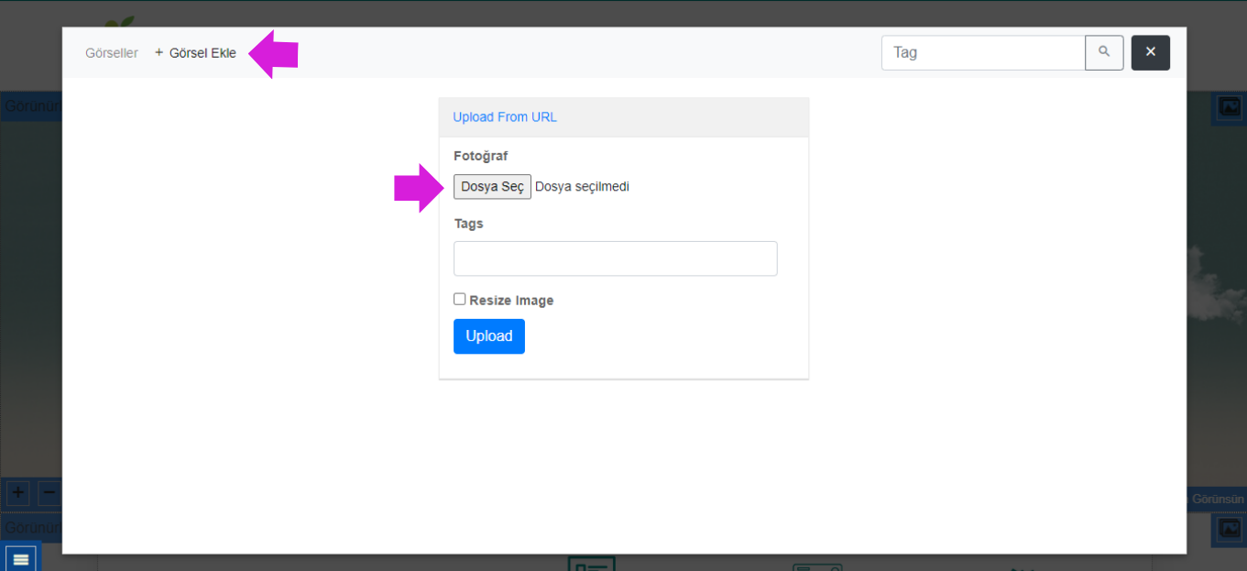
Task: Click the lower-right image picker icon behind dialog
Action: (1229, 528)
